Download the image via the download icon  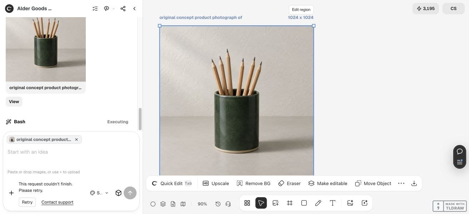click(414, 183)
